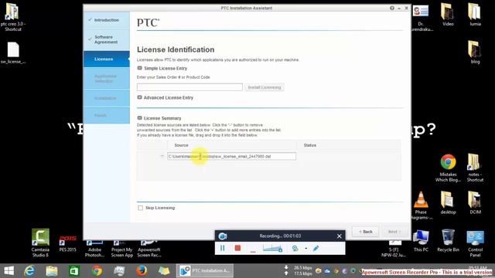The height and width of the screenshot is (278, 495).
Task: Select the sw_license file on the desktop
Action: (x=13, y=53)
